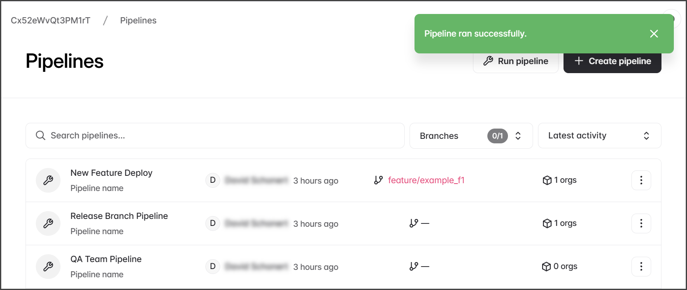The width and height of the screenshot is (687, 290).
Task: Open the New Feature Deploy options menu
Action: point(641,180)
